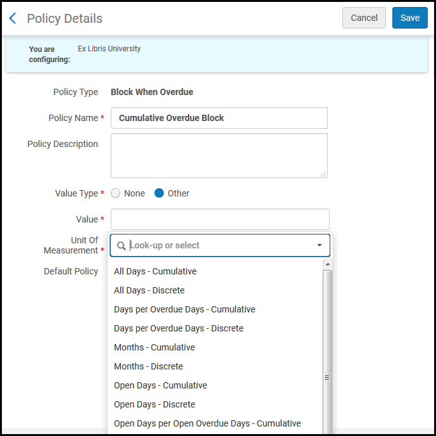Screen dimensions: 436x436
Task: Collapse the Unit of Measurement dropdown arrow
Action: pyautogui.click(x=319, y=245)
